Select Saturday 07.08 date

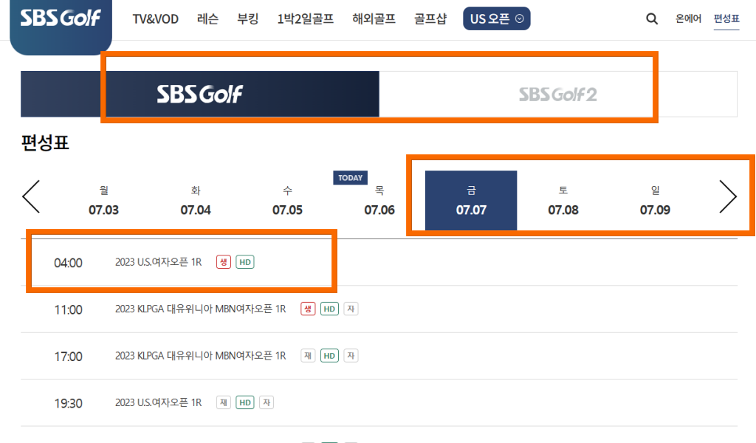coord(563,201)
